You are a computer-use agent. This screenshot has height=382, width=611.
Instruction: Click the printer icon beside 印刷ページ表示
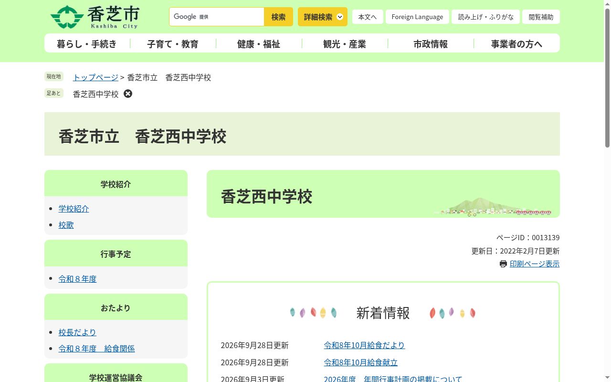tap(503, 264)
